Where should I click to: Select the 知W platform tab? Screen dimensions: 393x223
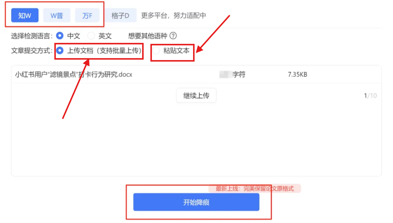tap(25, 15)
